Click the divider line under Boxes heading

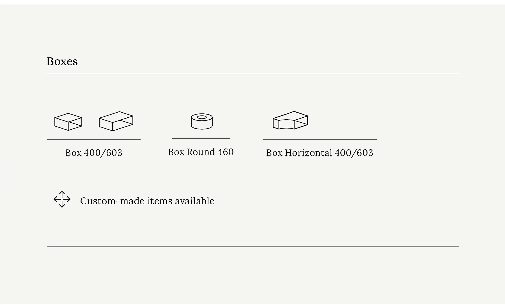(x=253, y=74)
